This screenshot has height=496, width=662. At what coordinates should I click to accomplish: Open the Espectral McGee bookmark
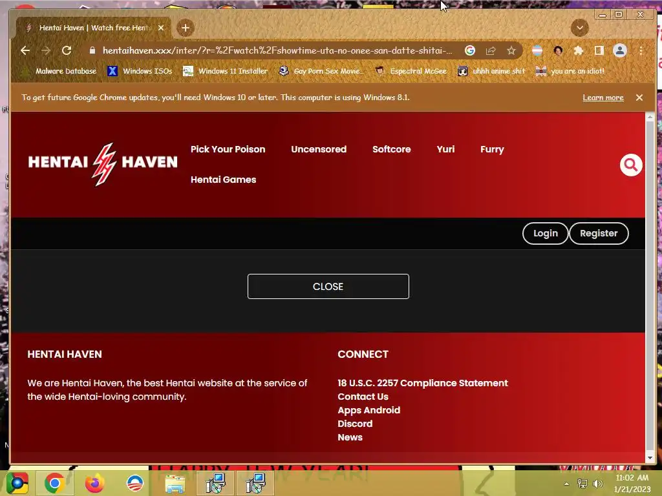(411, 71)
